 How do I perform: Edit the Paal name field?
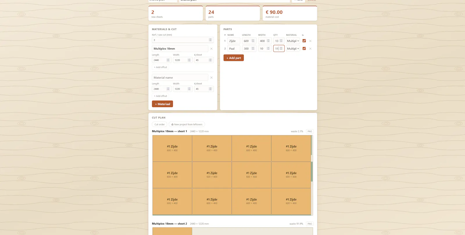(x=234, y=49)
